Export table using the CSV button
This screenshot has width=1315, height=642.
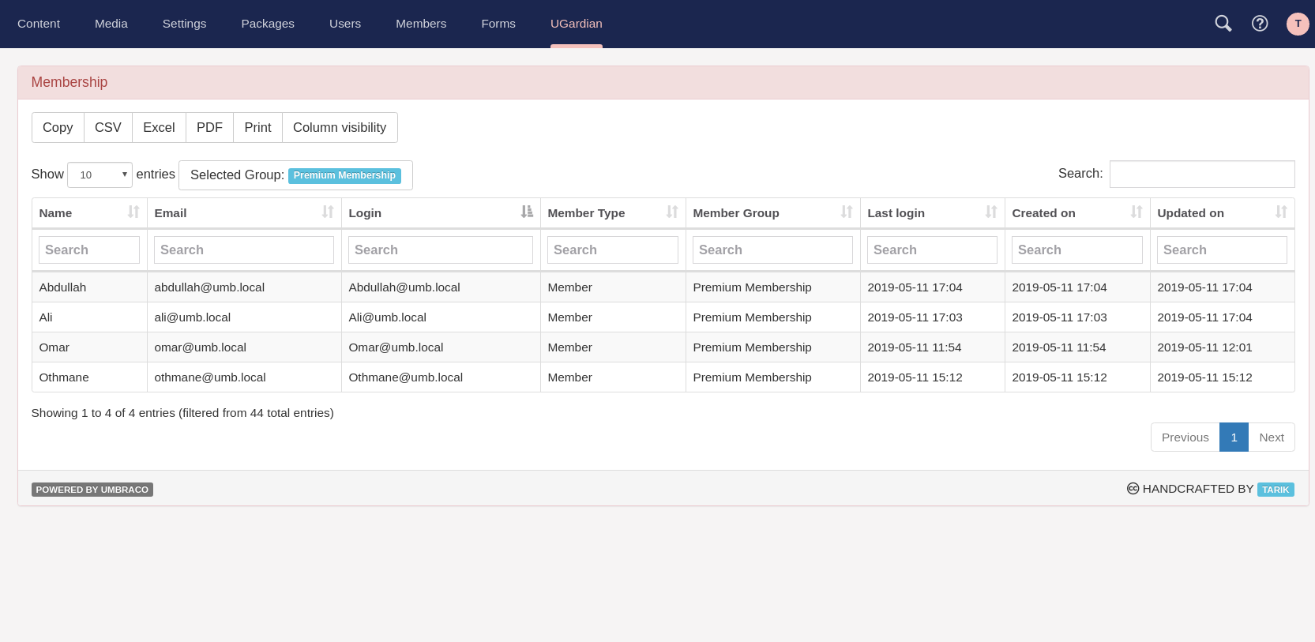tap(108, 128)
